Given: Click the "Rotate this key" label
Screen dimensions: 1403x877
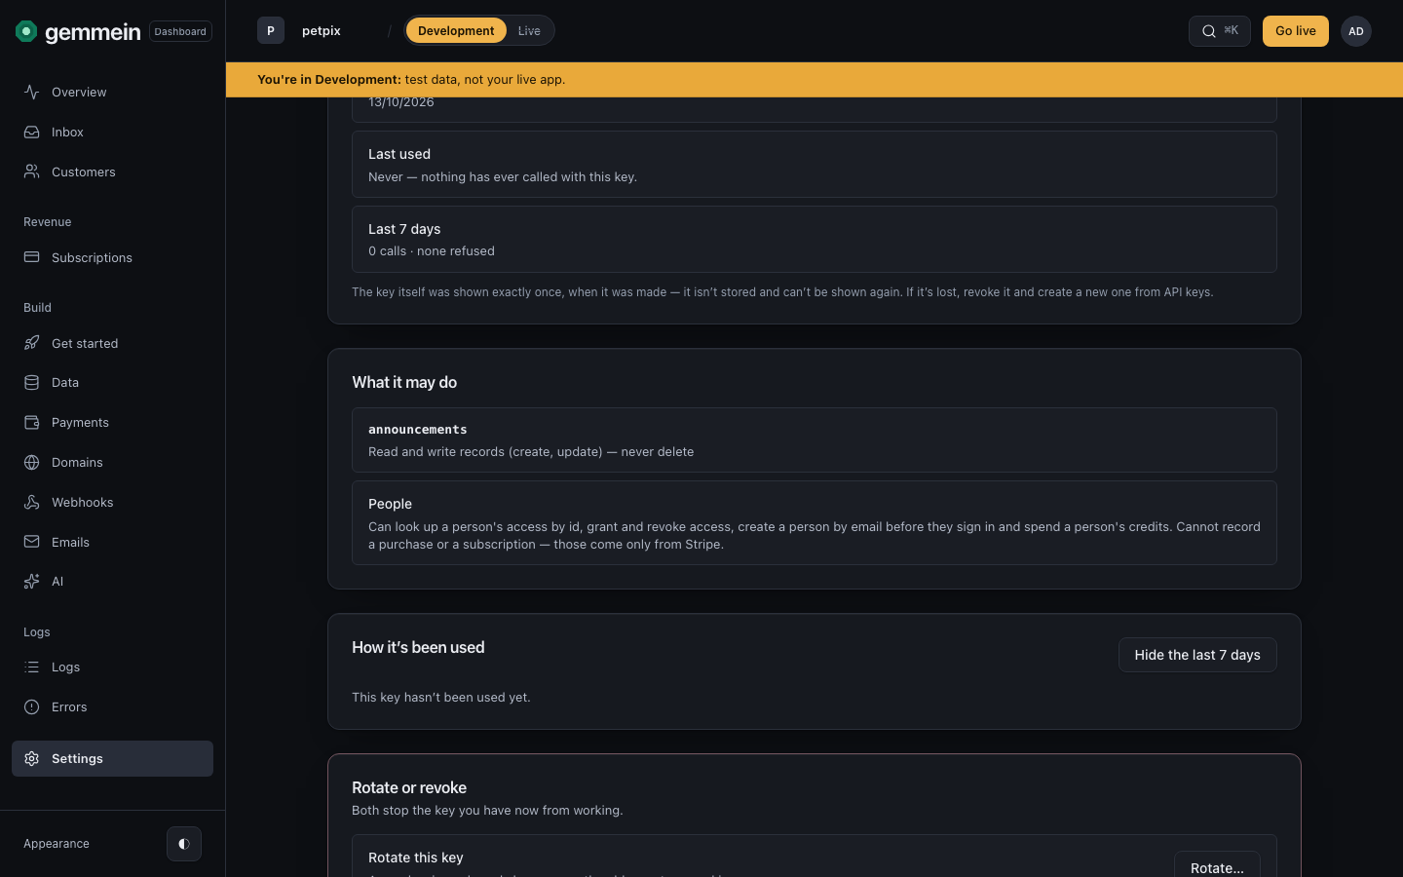Looking at the screenshot, I should [x=416, y=858].
